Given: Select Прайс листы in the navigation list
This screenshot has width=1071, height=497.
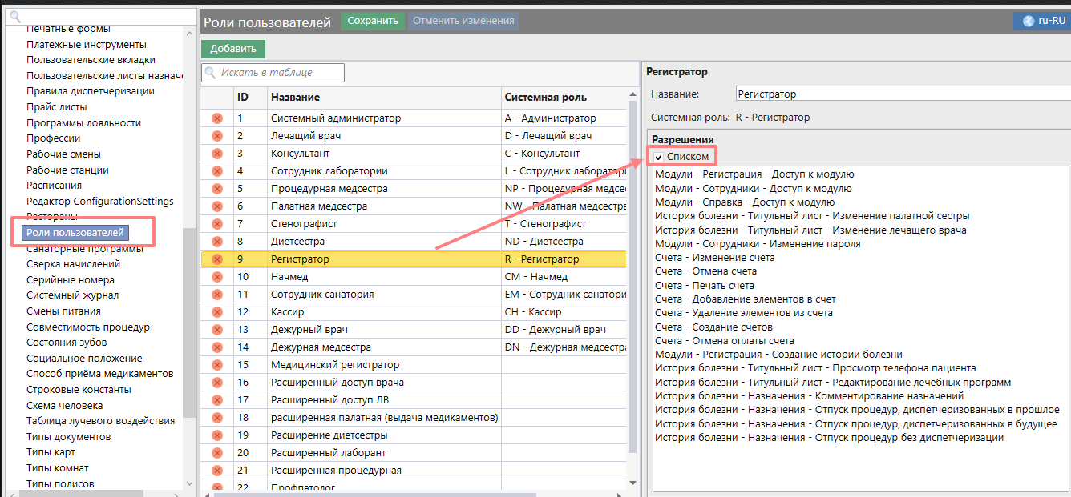Looking at the screenshot, I should click(x=56, y=107).
